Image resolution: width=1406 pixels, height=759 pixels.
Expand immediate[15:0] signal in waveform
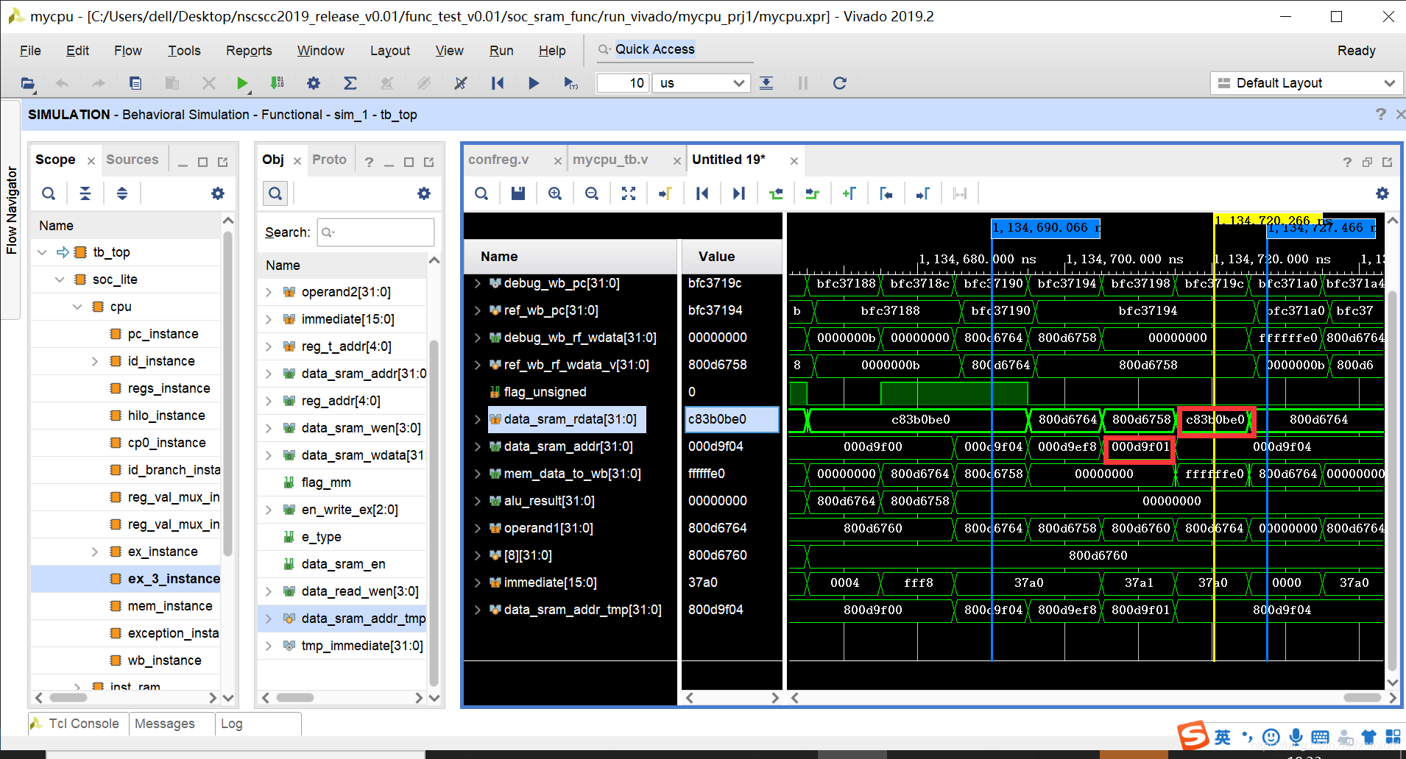(x=478, y=582)
